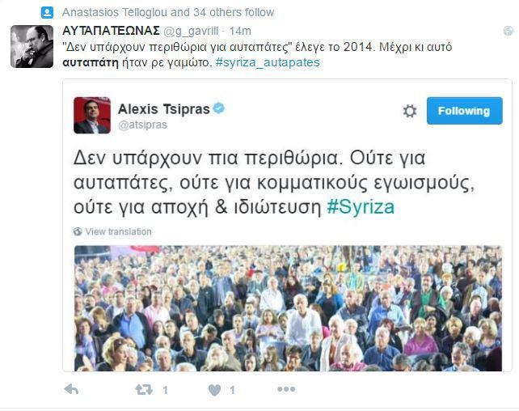The width and height of the screenshot is (519, 411).
Task: Open Anastasios Tellogiou and 34 others follow
Action: point(168,13)
